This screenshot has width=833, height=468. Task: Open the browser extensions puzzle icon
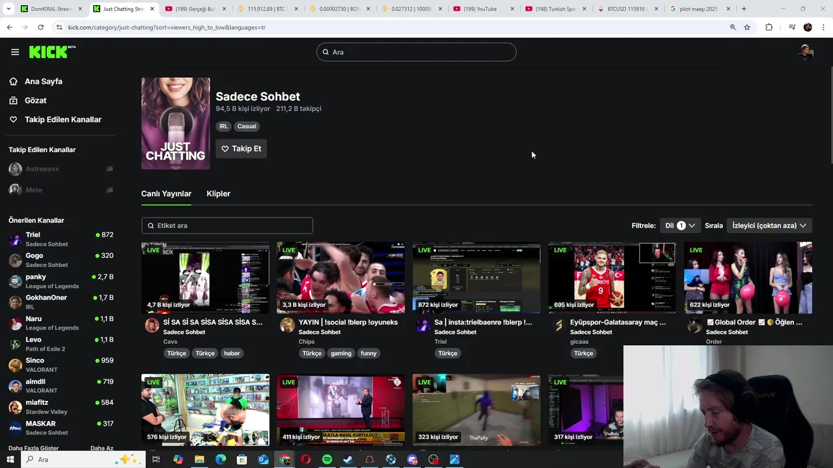(769, 27)
